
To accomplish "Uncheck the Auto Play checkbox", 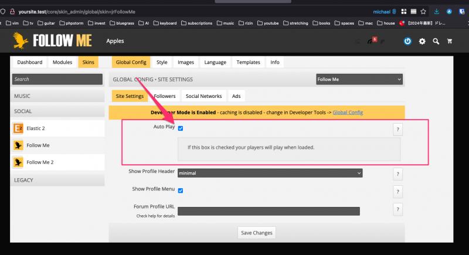I will tap(181, 128).
